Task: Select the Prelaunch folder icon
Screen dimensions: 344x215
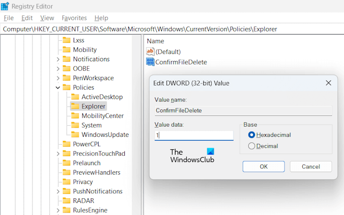Action: (x=67, y=162)
